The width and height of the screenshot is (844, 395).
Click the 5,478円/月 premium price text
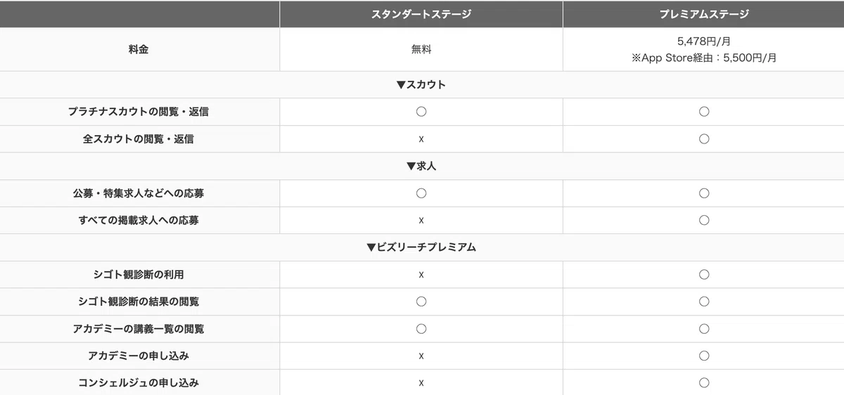tap(703, 41)
